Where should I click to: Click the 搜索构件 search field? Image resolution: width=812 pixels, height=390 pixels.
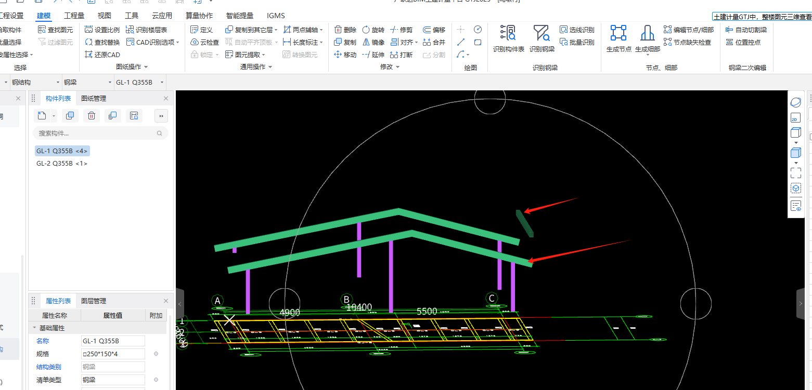pyautogui.click(x=100, y=133)
